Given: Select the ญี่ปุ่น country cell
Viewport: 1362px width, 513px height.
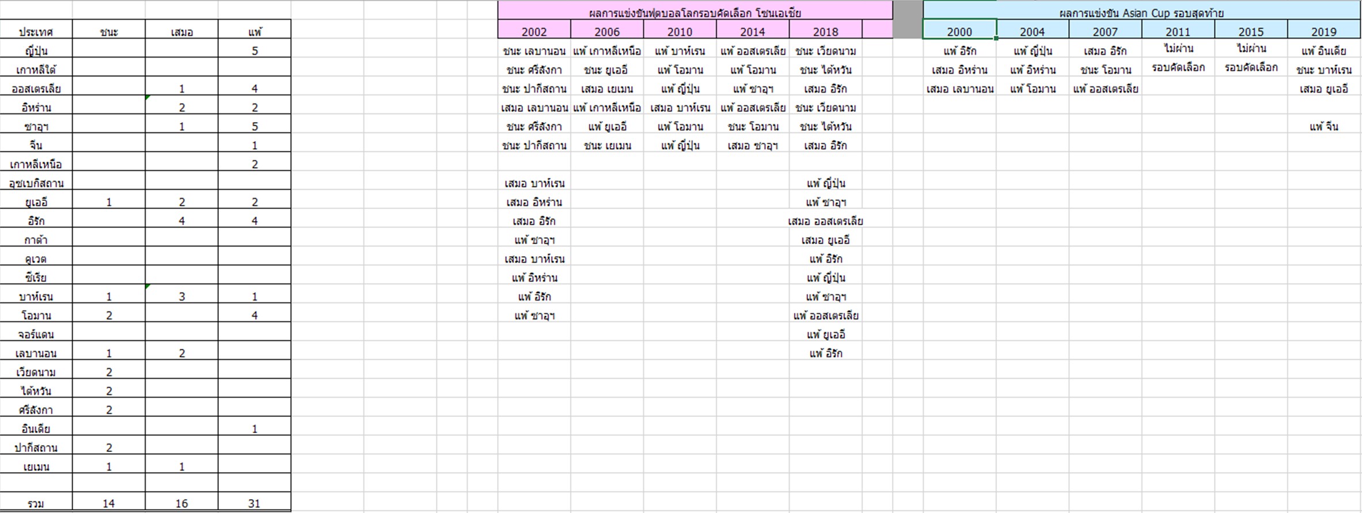Looking at the screenshot, I should pyautogui.click(x=36, y=51).
